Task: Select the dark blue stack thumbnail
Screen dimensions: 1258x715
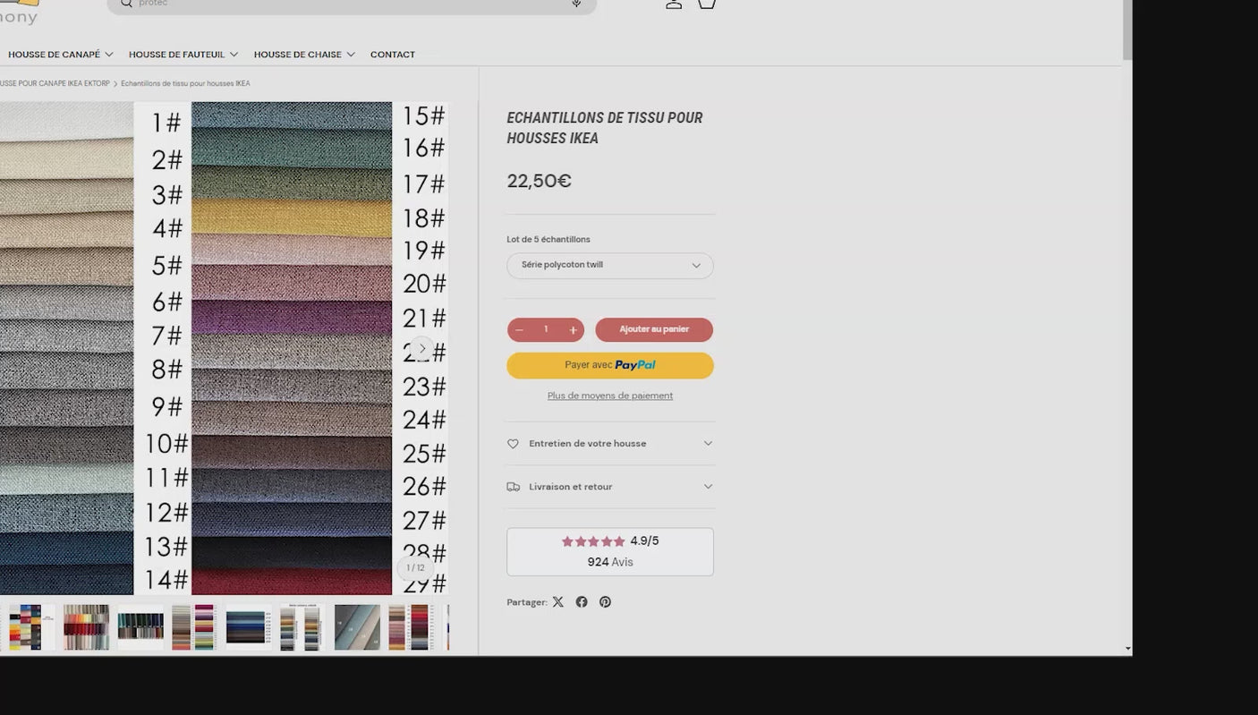Action: point(248,627)
